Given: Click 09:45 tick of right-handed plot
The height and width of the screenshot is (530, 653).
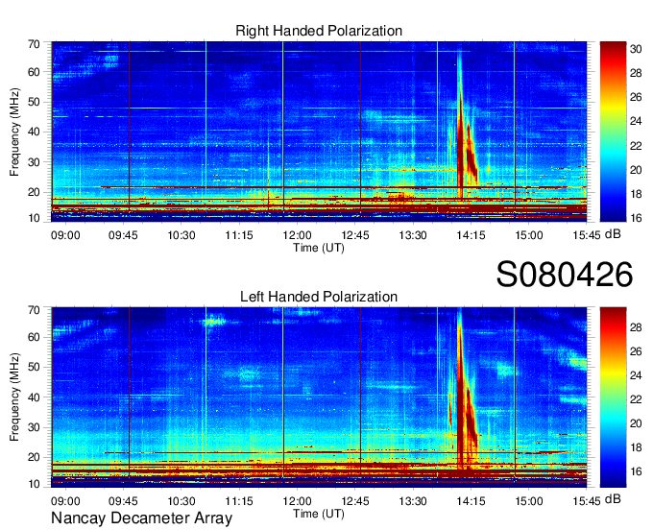Looking at the screenshot, I should pos(123,235).
